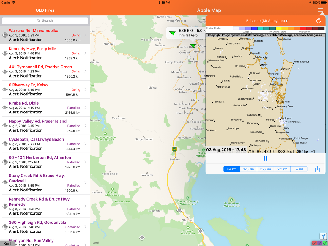Select the 64 km radar range
The width and height of the screenshot is (328, 246).
click(232, 169)
